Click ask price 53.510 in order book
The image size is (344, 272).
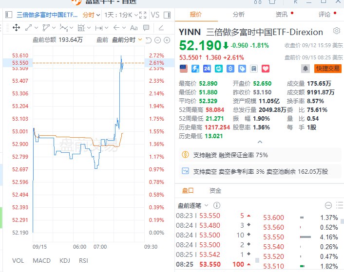coord(273,266)
